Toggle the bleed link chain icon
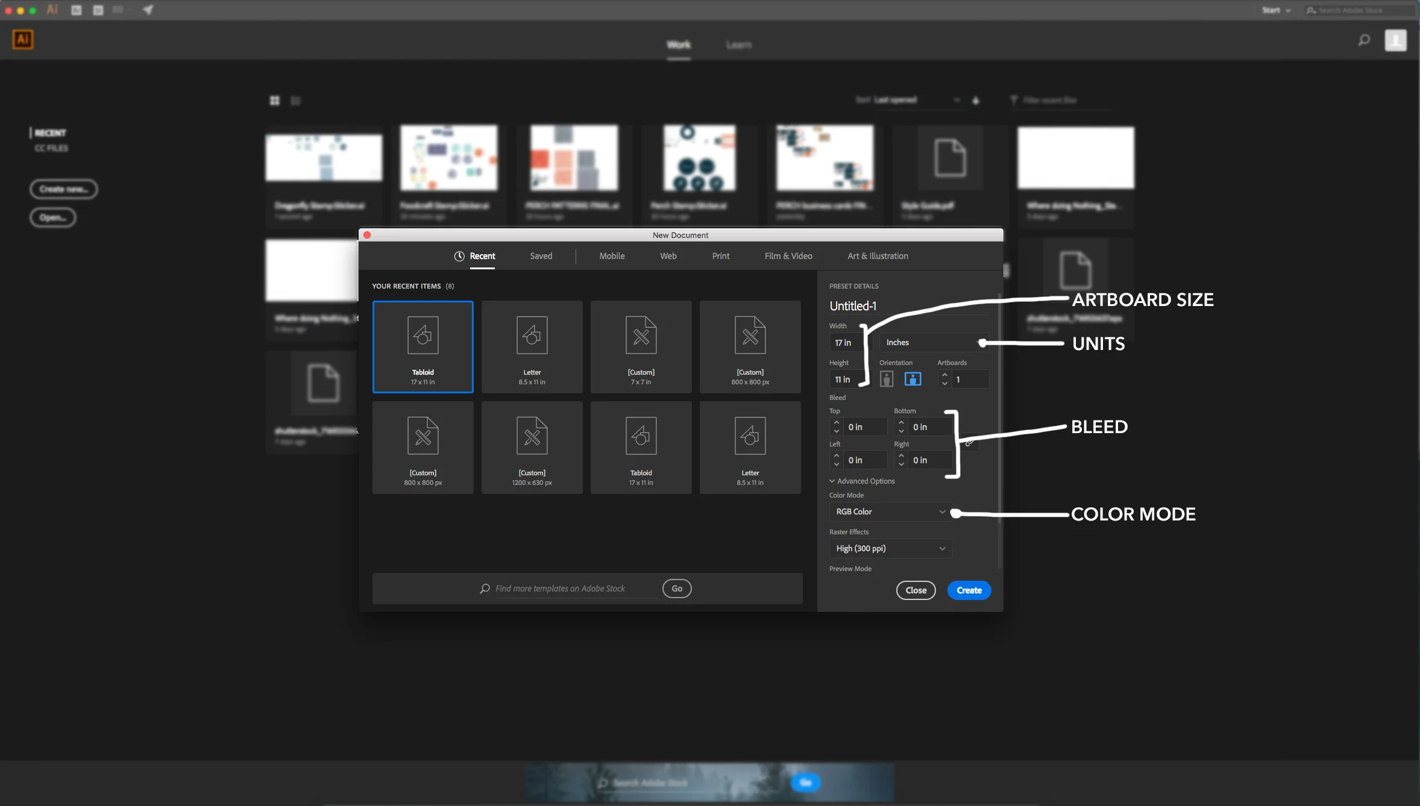The height and width of the screenshot is (806, 1420). click(x=969, y=443)
